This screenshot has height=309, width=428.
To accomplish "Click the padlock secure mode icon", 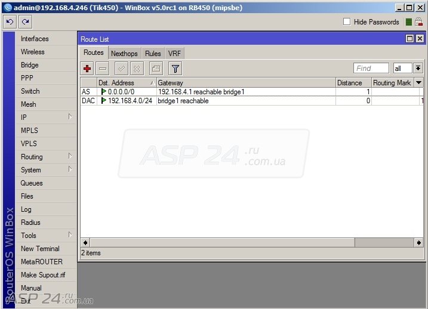I will tap(418, 22).
